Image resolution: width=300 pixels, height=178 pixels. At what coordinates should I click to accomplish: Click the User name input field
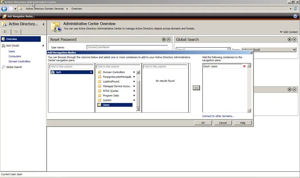[127, 47]
